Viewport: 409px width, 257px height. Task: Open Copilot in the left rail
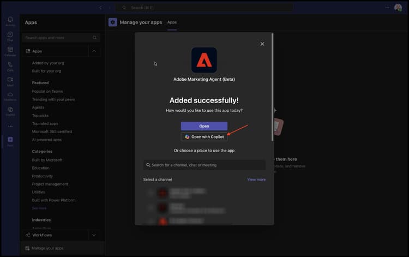[10, 111]
